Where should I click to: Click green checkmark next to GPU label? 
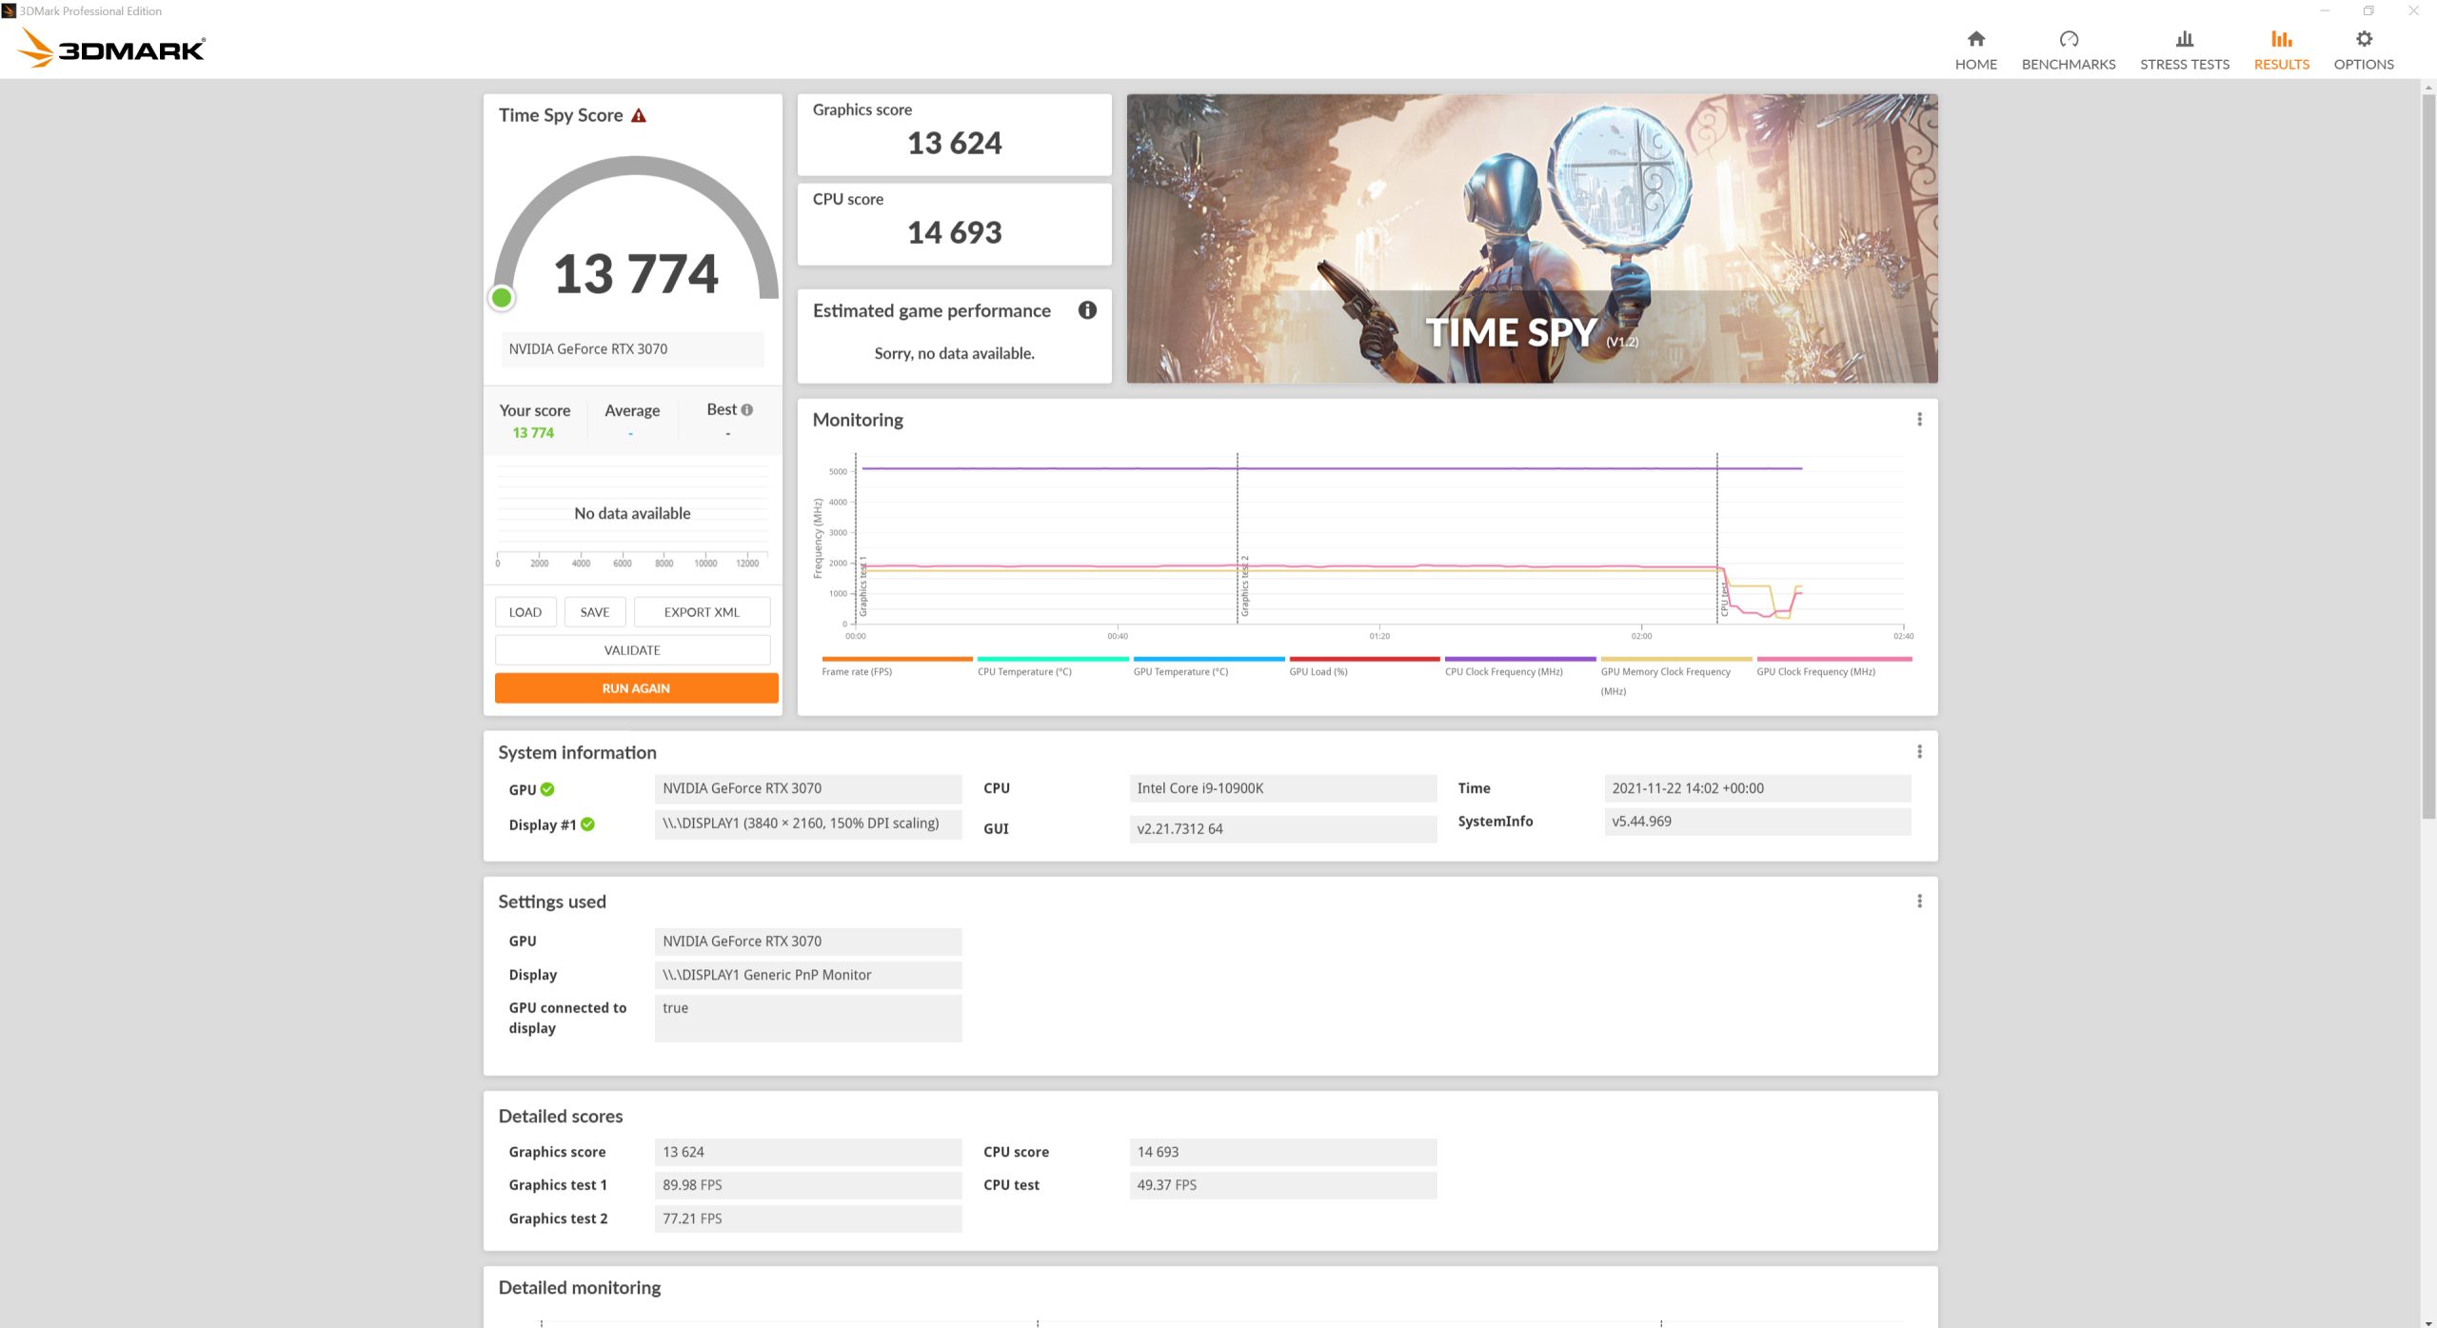point(547,789)
